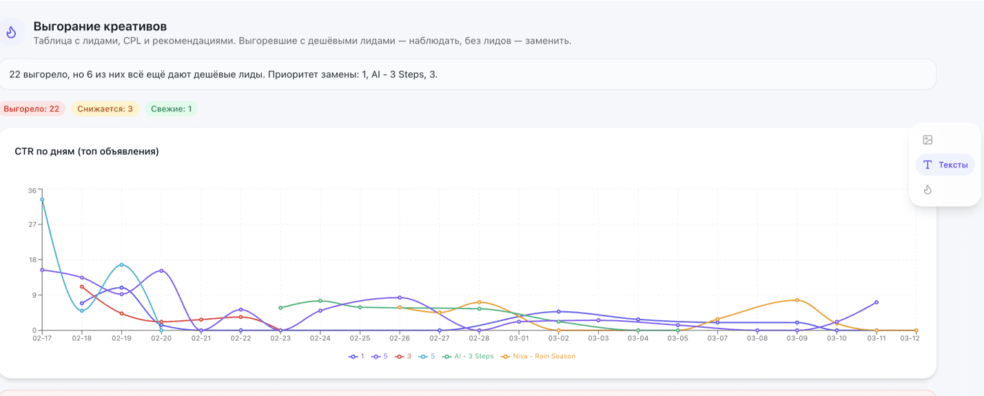Screen dimensions: 984x396
Task: Click the red data point at 02-18
Action: click(82, 286)
